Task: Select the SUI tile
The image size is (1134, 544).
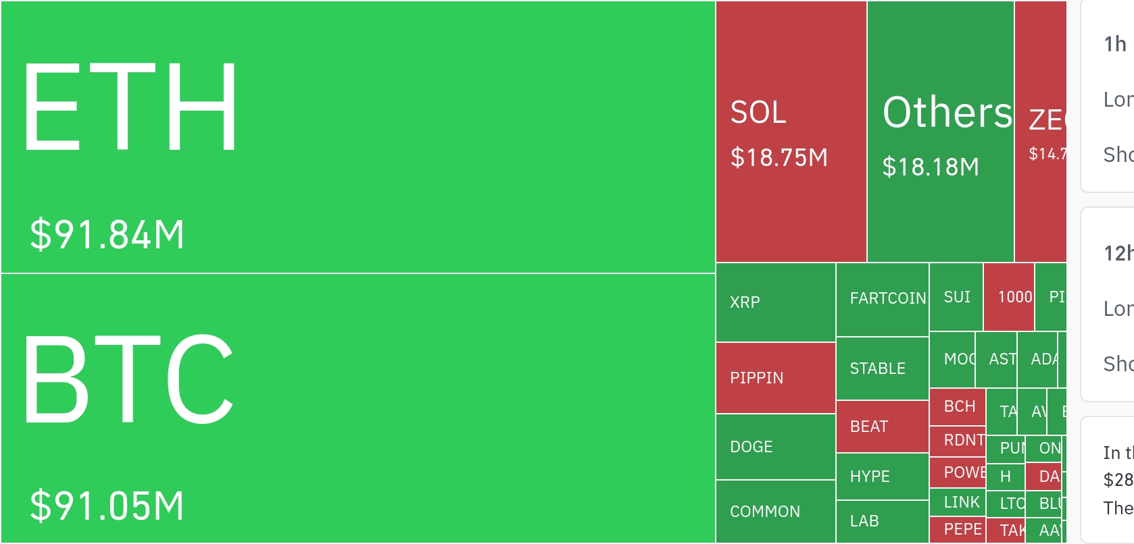Action: pos(956,297)
